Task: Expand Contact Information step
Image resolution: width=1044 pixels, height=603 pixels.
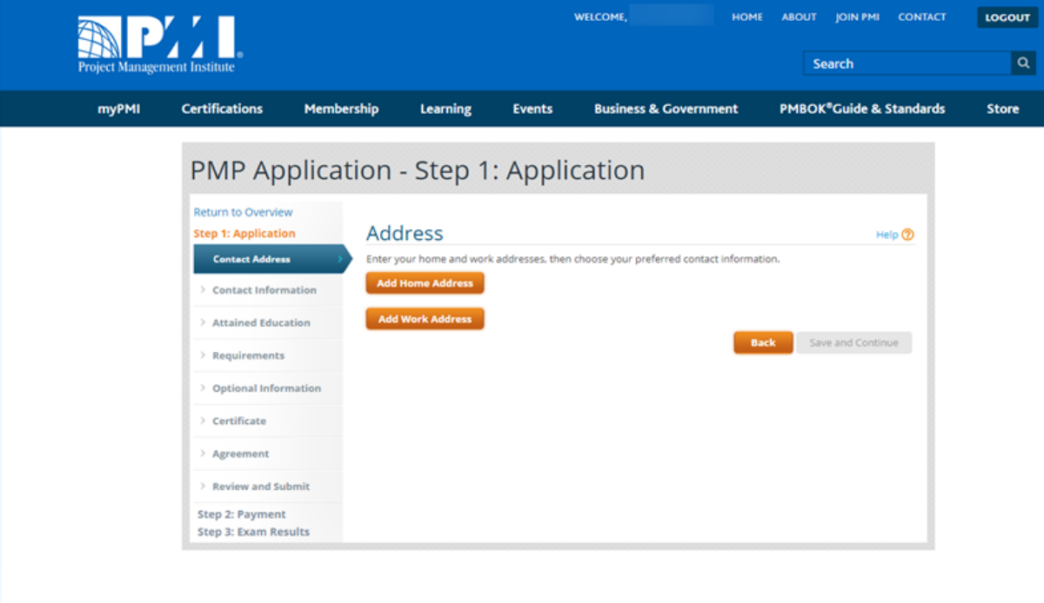Action: click(264, 290)
